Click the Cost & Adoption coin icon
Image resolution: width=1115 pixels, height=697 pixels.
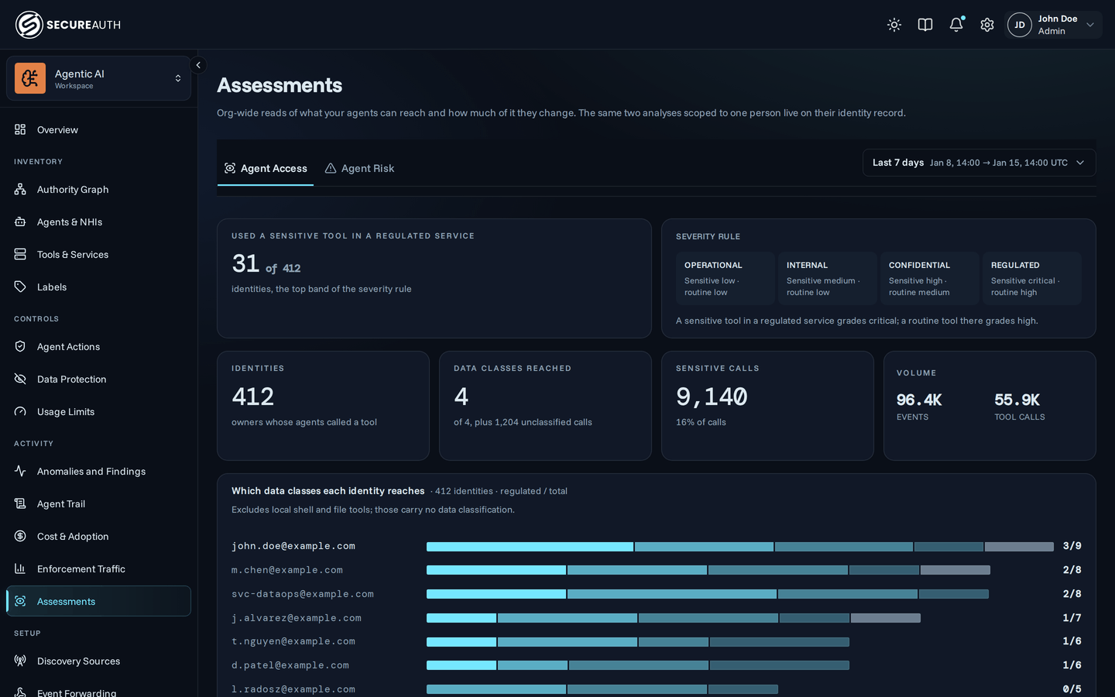[x=20, y=536]
